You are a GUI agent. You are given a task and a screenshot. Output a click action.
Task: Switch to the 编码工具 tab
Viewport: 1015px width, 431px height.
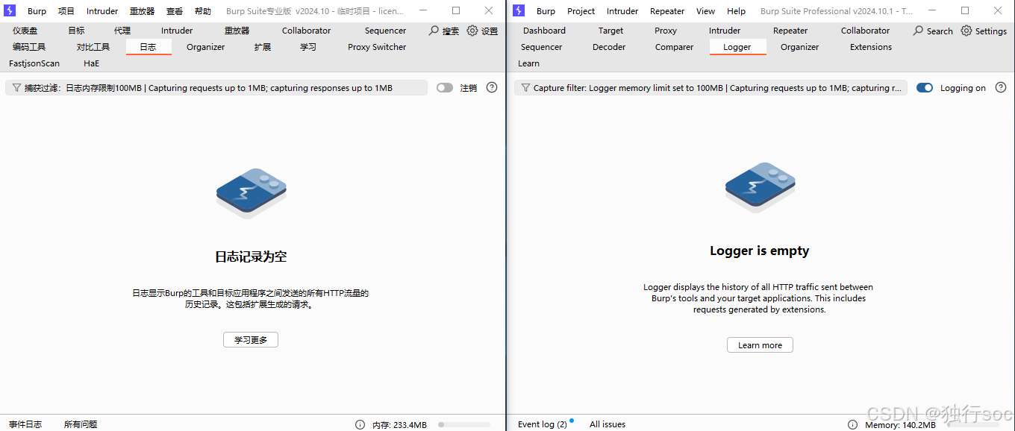(29, 47)
